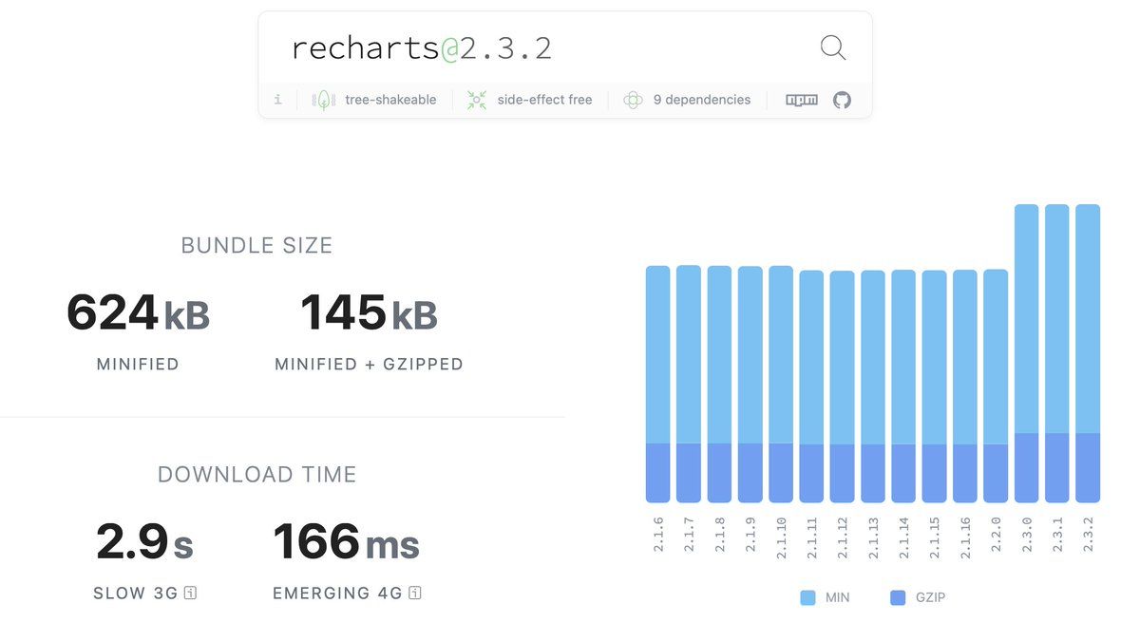Click info icon next to Emerging 4G
1140x641 pixels.
tap(414, 594)
